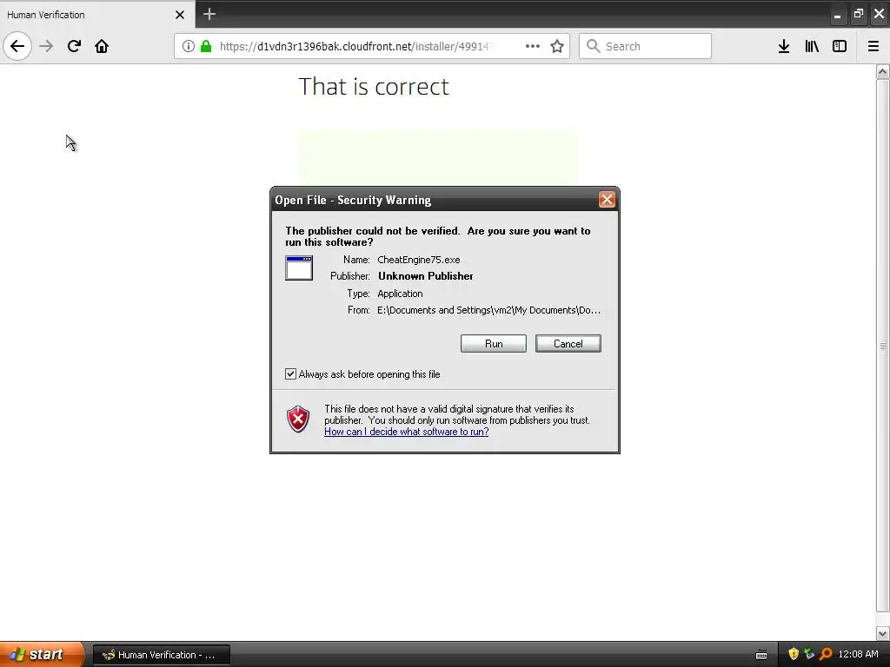890x667 pixels.
Task: Open a new browser tab
Action: 209,14
